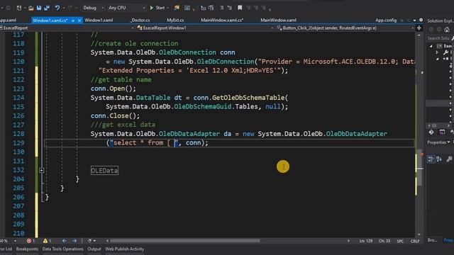Screen dimensions: 454x255
Task: Click the wrench icon in Properties panel
Action: pos(449,159)
